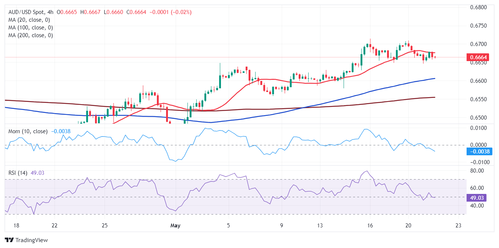Click the Mom (10, close) indicator label
Screen dimensions: 499x248
(x=28, y=131)
